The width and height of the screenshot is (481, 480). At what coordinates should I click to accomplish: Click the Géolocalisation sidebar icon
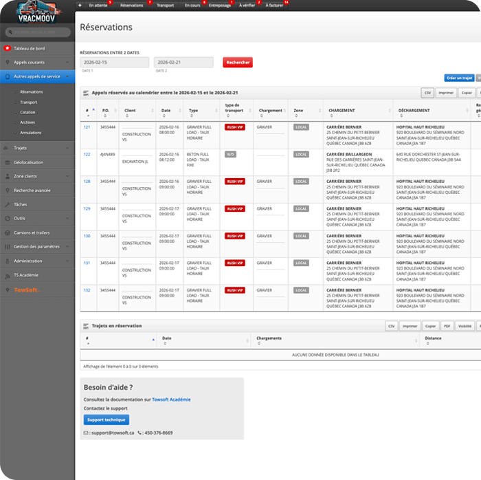click(x=8, y=162)
